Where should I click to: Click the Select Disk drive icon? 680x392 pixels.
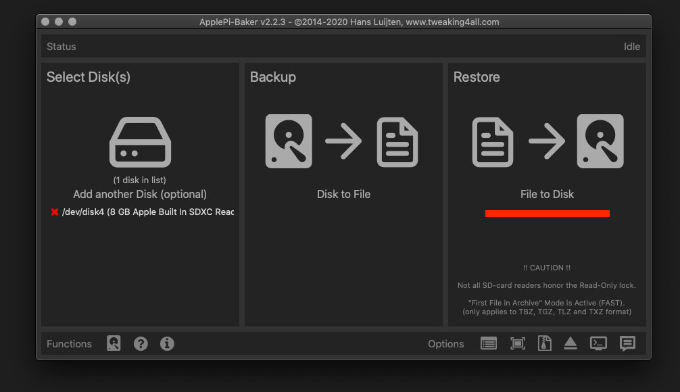click(140, 142)
